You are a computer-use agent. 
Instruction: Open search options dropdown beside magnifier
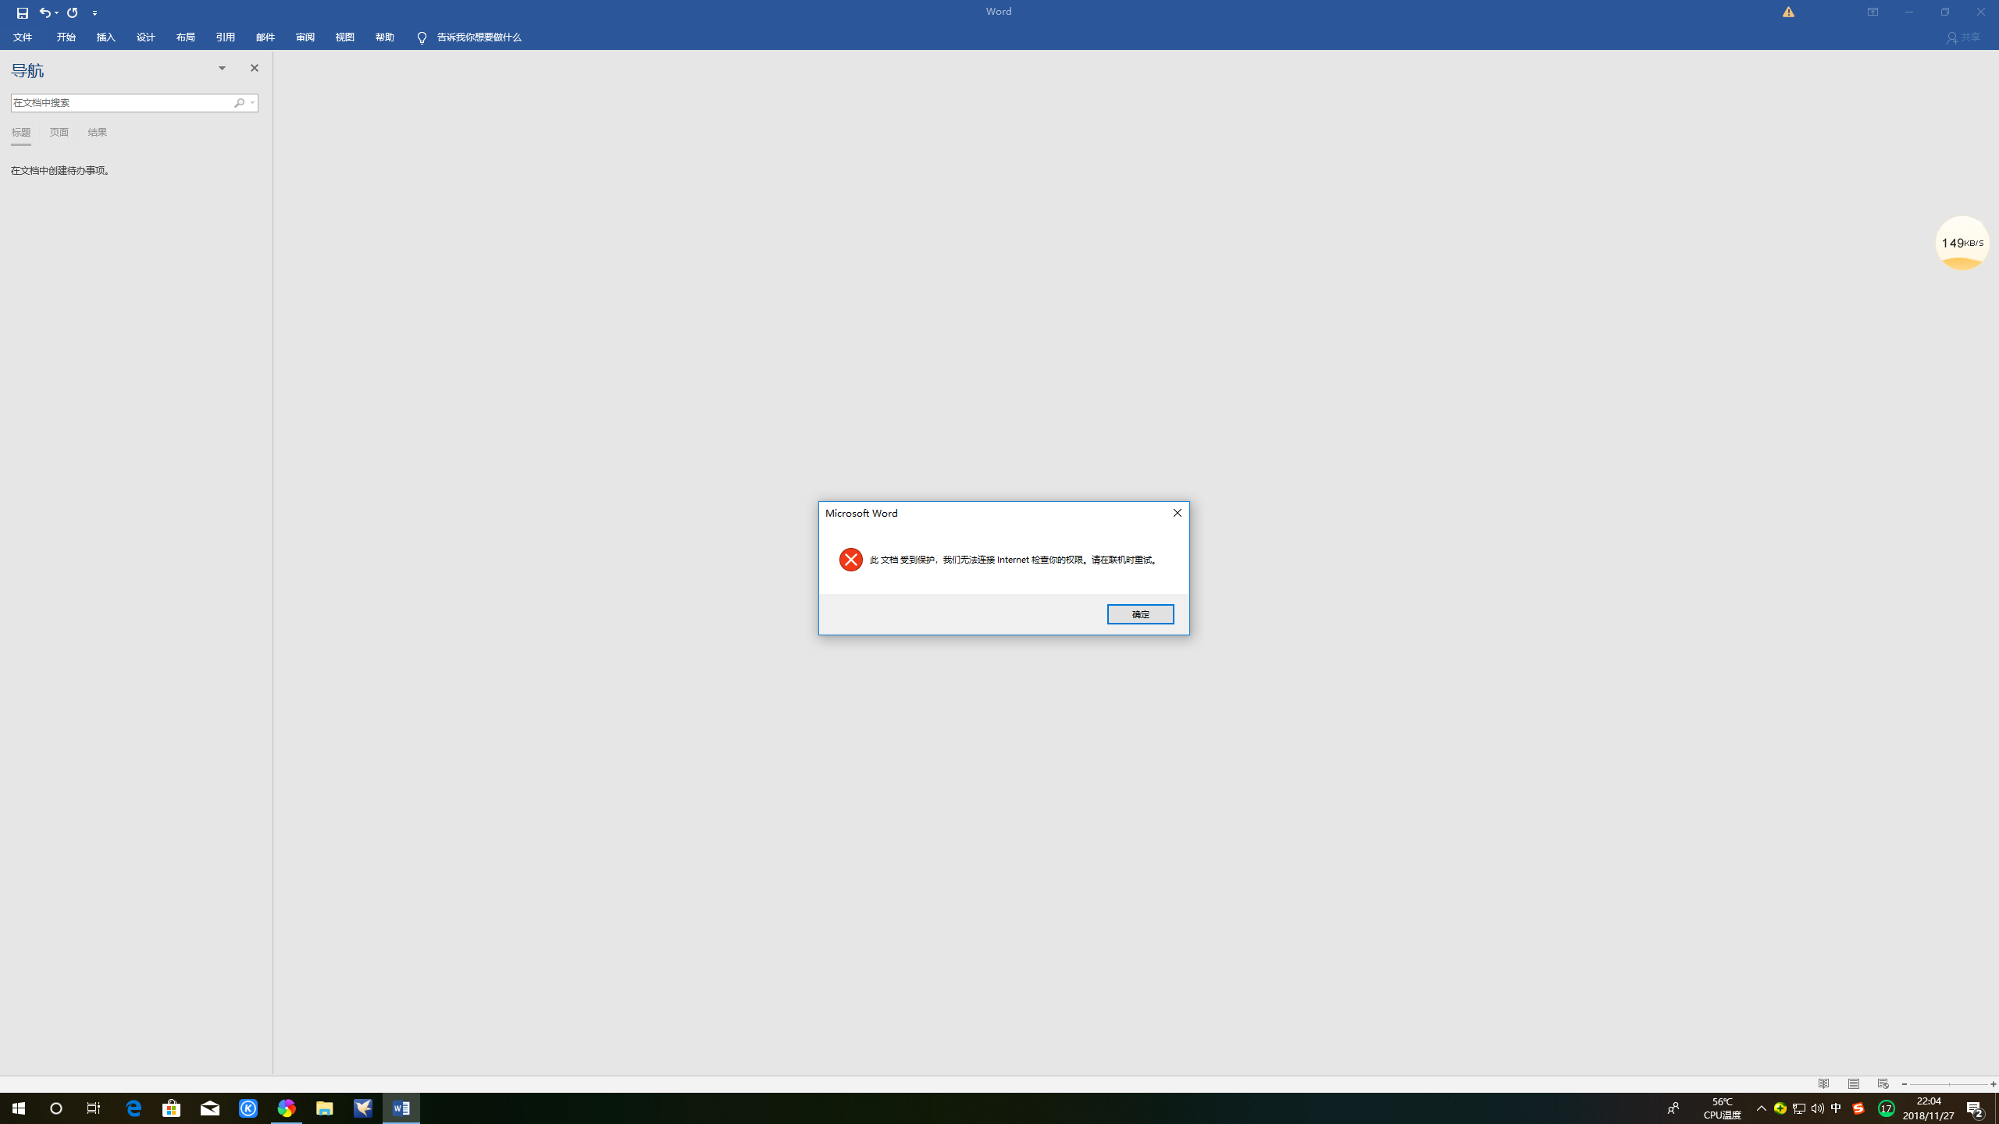(x=252, y=102)
